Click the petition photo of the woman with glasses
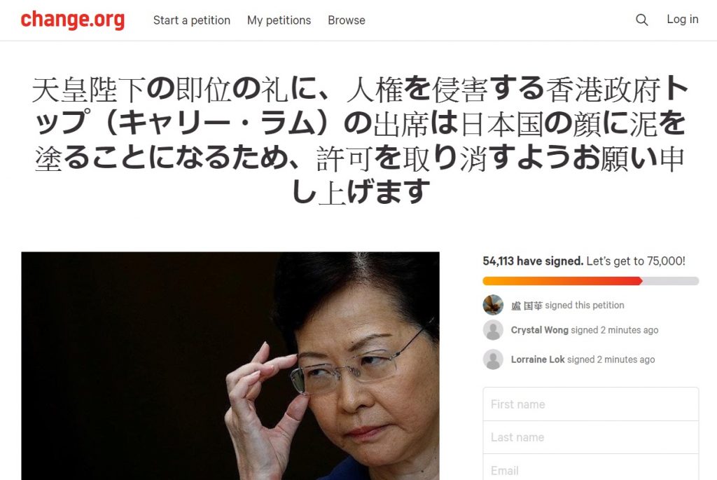This screenshot has height=480, width=717. pos(230,366)
